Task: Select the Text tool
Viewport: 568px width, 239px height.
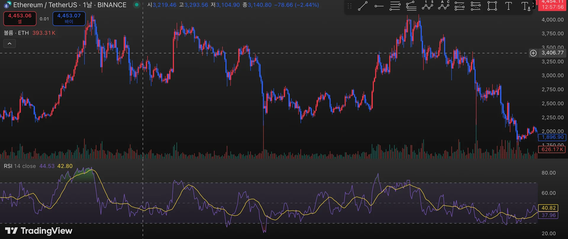Action: (508, 6)
